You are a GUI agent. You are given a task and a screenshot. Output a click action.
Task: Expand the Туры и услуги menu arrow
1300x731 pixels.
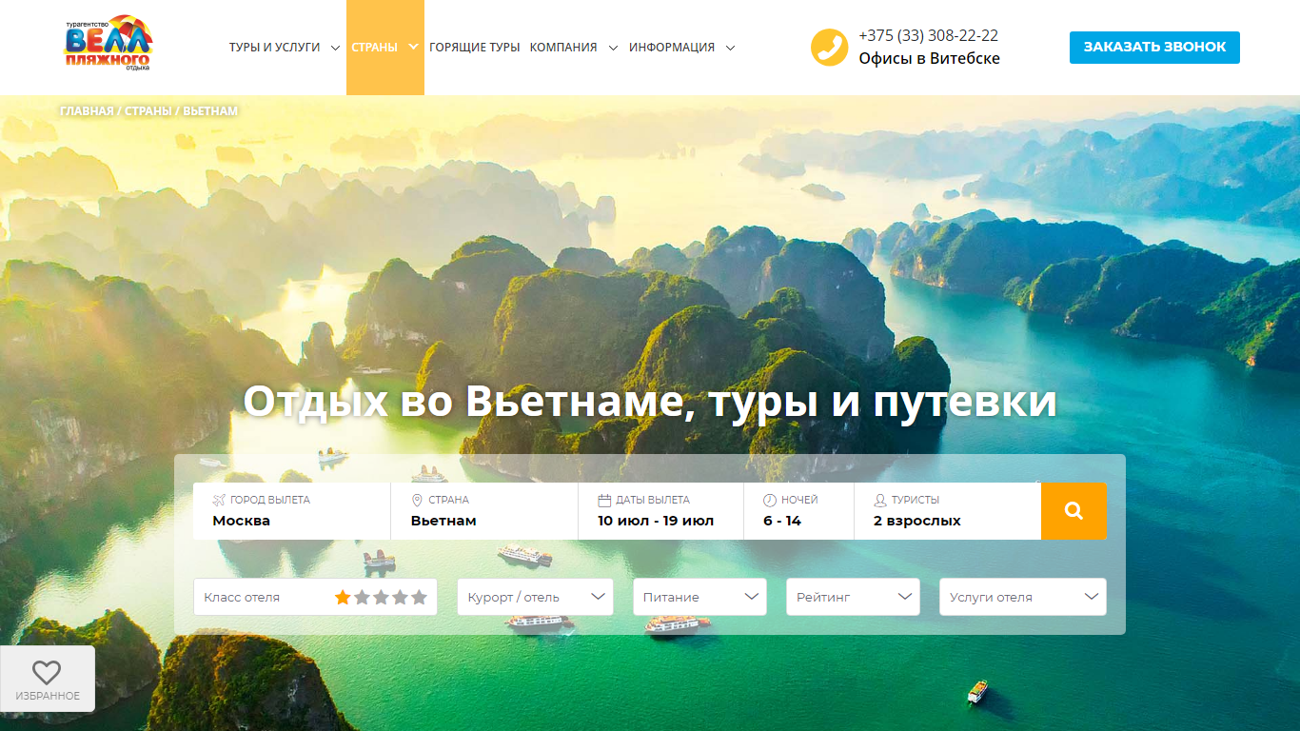(335, 48)
